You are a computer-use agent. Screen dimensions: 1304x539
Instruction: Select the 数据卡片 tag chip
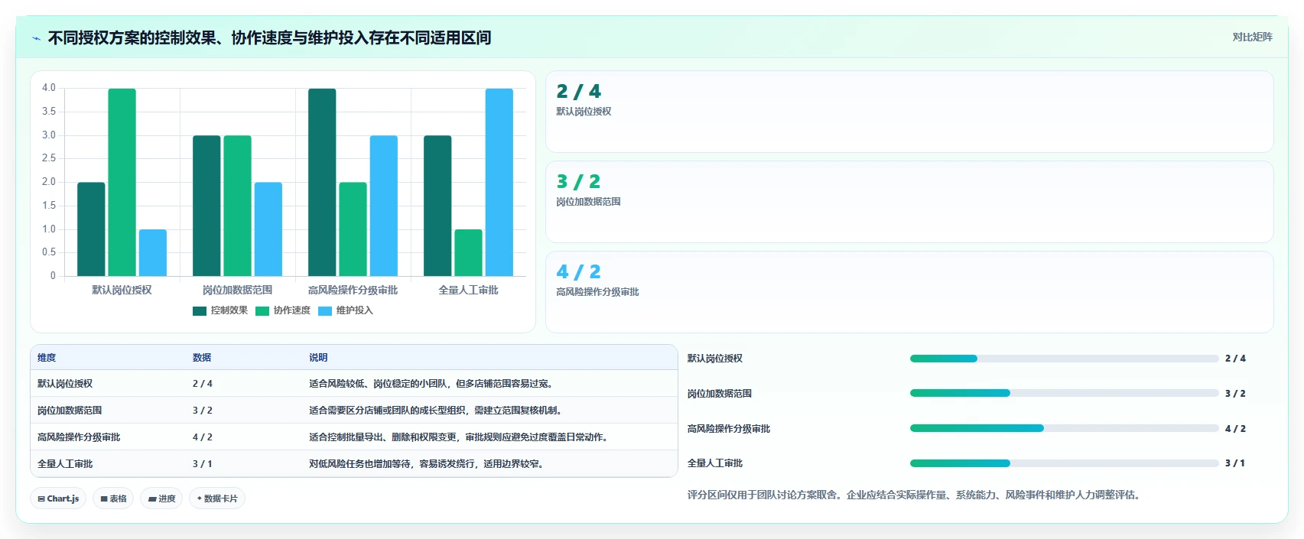(x=217, y=498)
